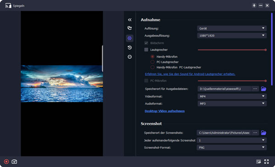
Task: Open the screenshots folder icon
Action: pyautogui.click(x=264, y=133)
